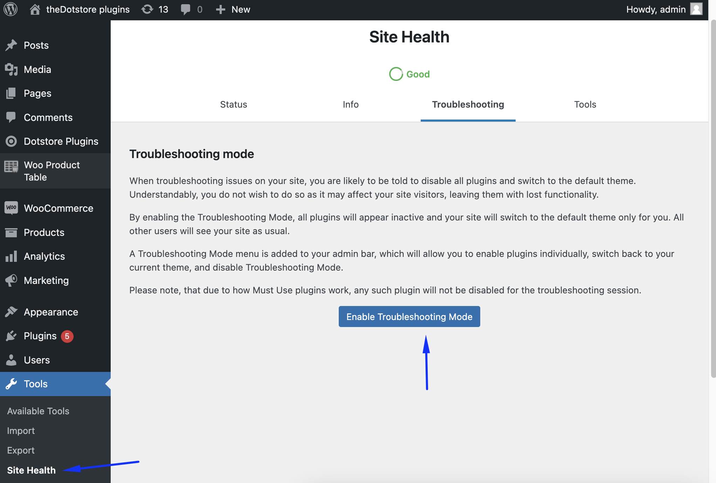Click the Appearance paintbrush icon
Viewport: 716px width, 483px height.
click(11, 312)
